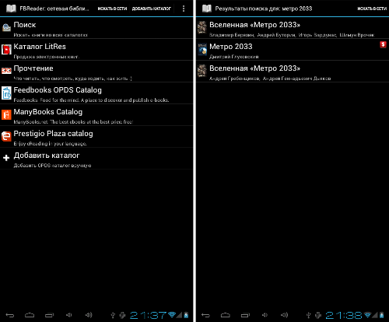Tap Recent apps button in left screen
This screenshot has height=322, width=389.
coord(49,315)
